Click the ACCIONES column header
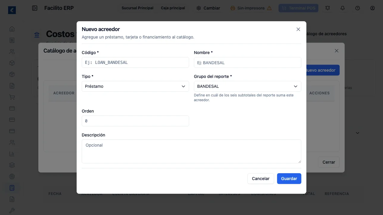383x215 pixels. 319,93
